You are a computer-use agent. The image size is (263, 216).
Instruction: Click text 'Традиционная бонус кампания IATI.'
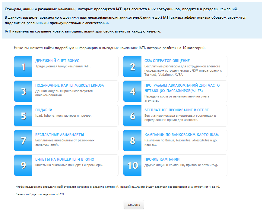[63, 66]
